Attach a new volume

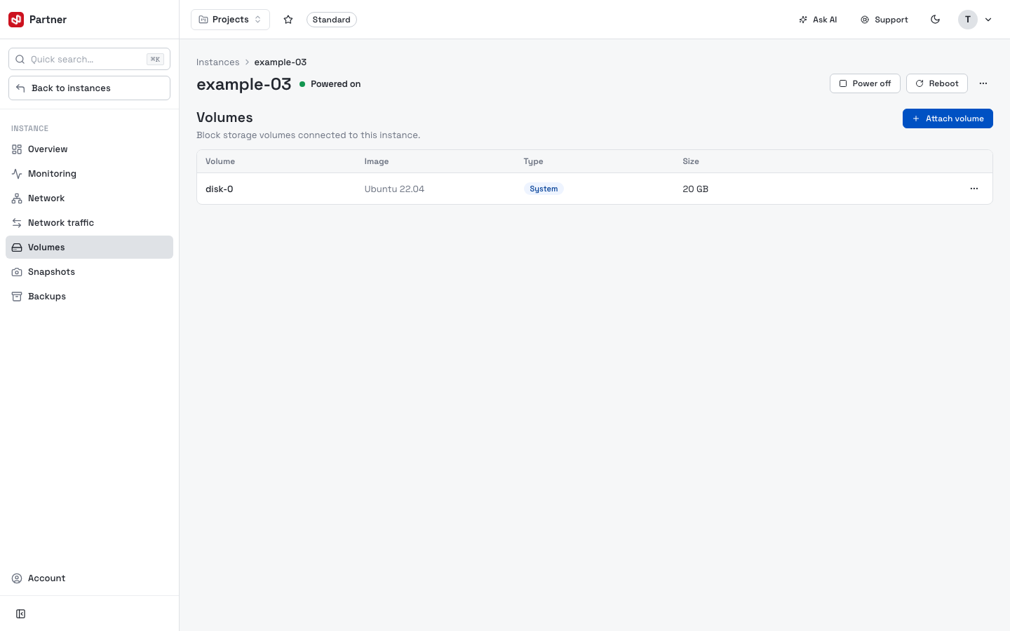coord(948,118)
